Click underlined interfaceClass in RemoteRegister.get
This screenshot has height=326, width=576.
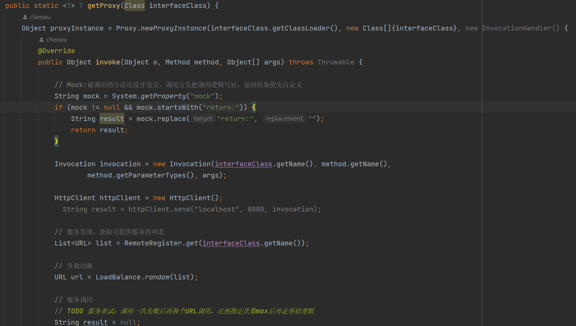231,243
